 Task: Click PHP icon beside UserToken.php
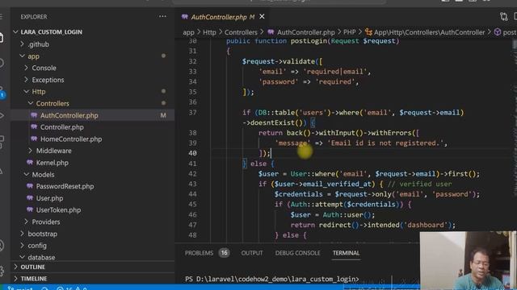[x=30, y=209]
